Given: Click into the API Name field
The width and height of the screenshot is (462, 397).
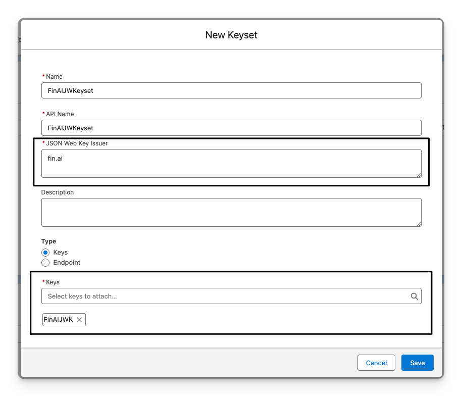Looking at the screenshot, I should (x=231, y=128).
